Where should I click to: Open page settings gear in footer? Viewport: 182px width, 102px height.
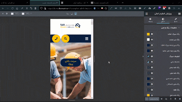tap(180, 99)
